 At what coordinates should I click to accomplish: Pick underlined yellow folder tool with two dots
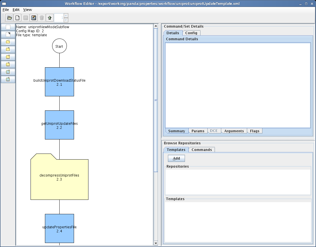pos(8,64)
